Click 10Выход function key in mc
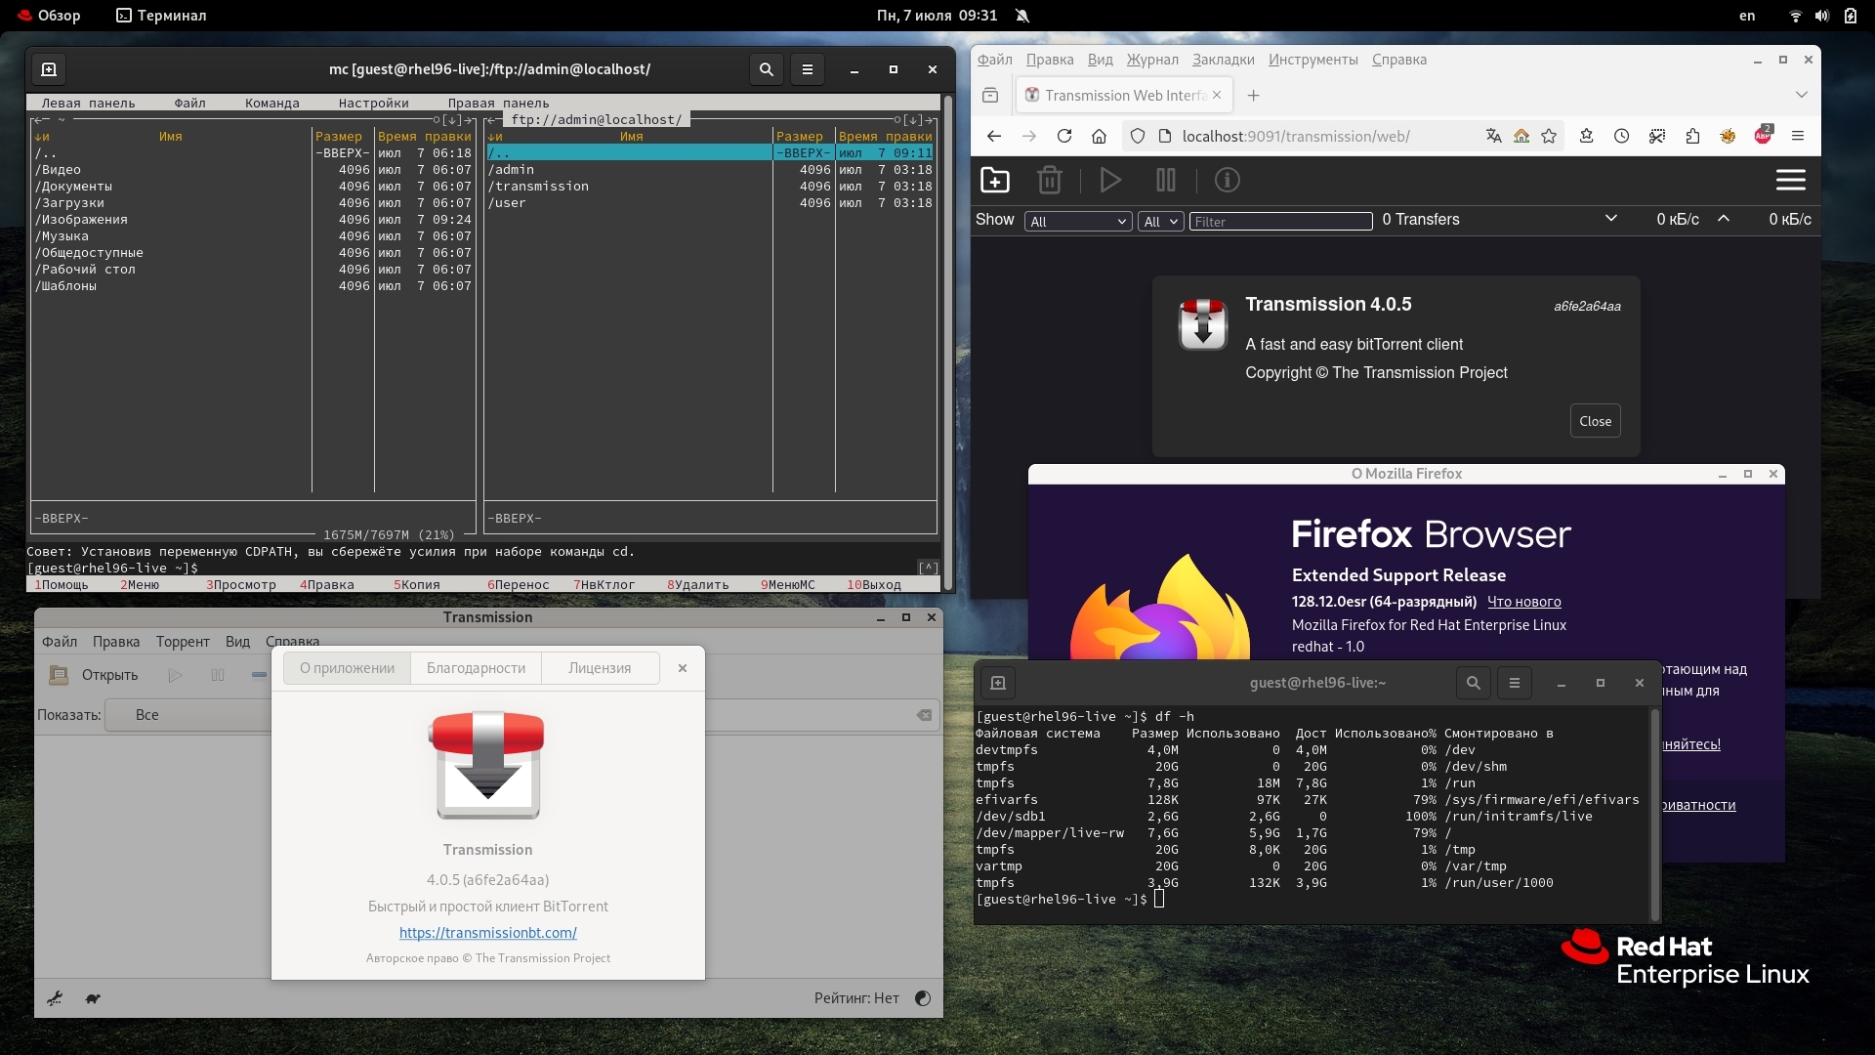 [874, 585]
